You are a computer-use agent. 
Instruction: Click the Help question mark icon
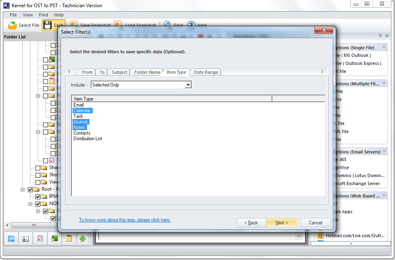[x=191, y=24]
